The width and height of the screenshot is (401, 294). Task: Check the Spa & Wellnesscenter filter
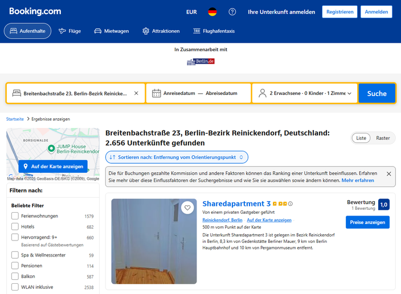click(x=15, y=255)
